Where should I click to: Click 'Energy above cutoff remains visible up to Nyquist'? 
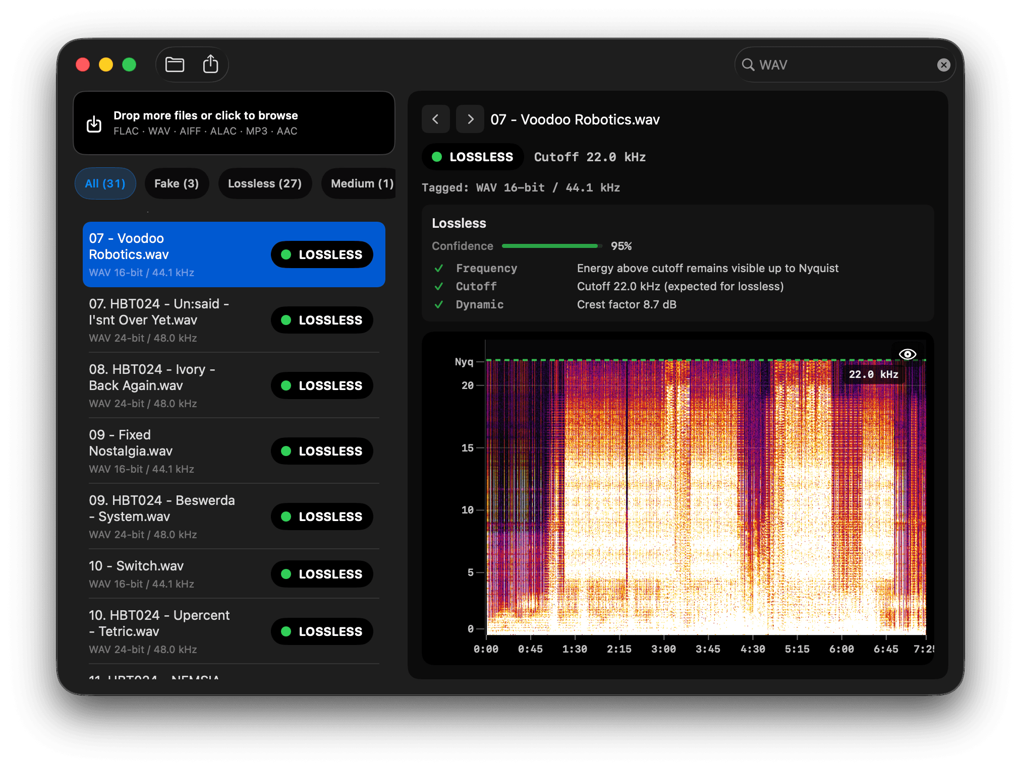708,268
